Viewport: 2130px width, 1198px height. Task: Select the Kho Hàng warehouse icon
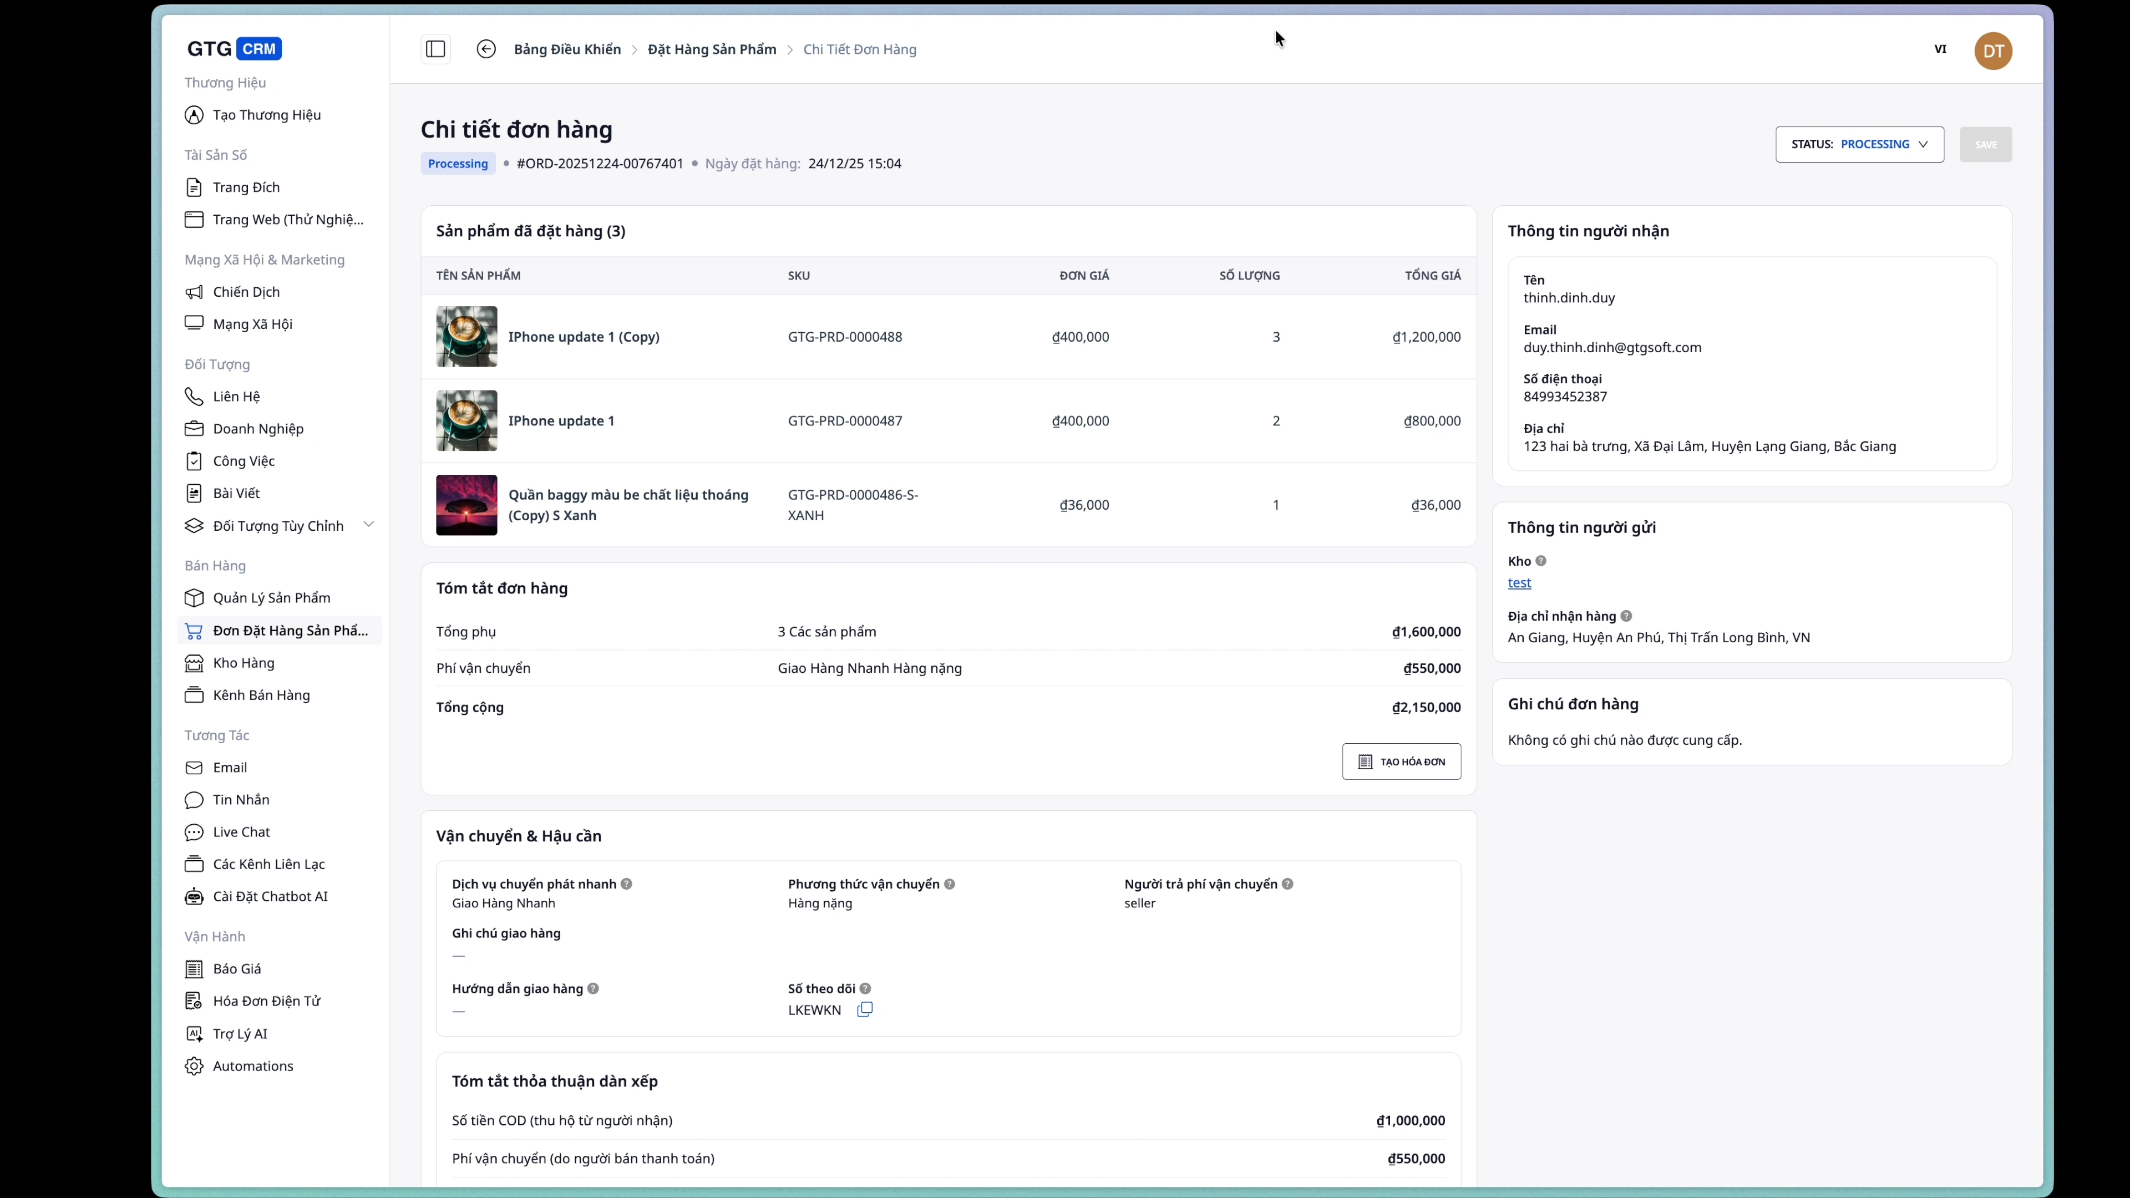pos(194,663)
